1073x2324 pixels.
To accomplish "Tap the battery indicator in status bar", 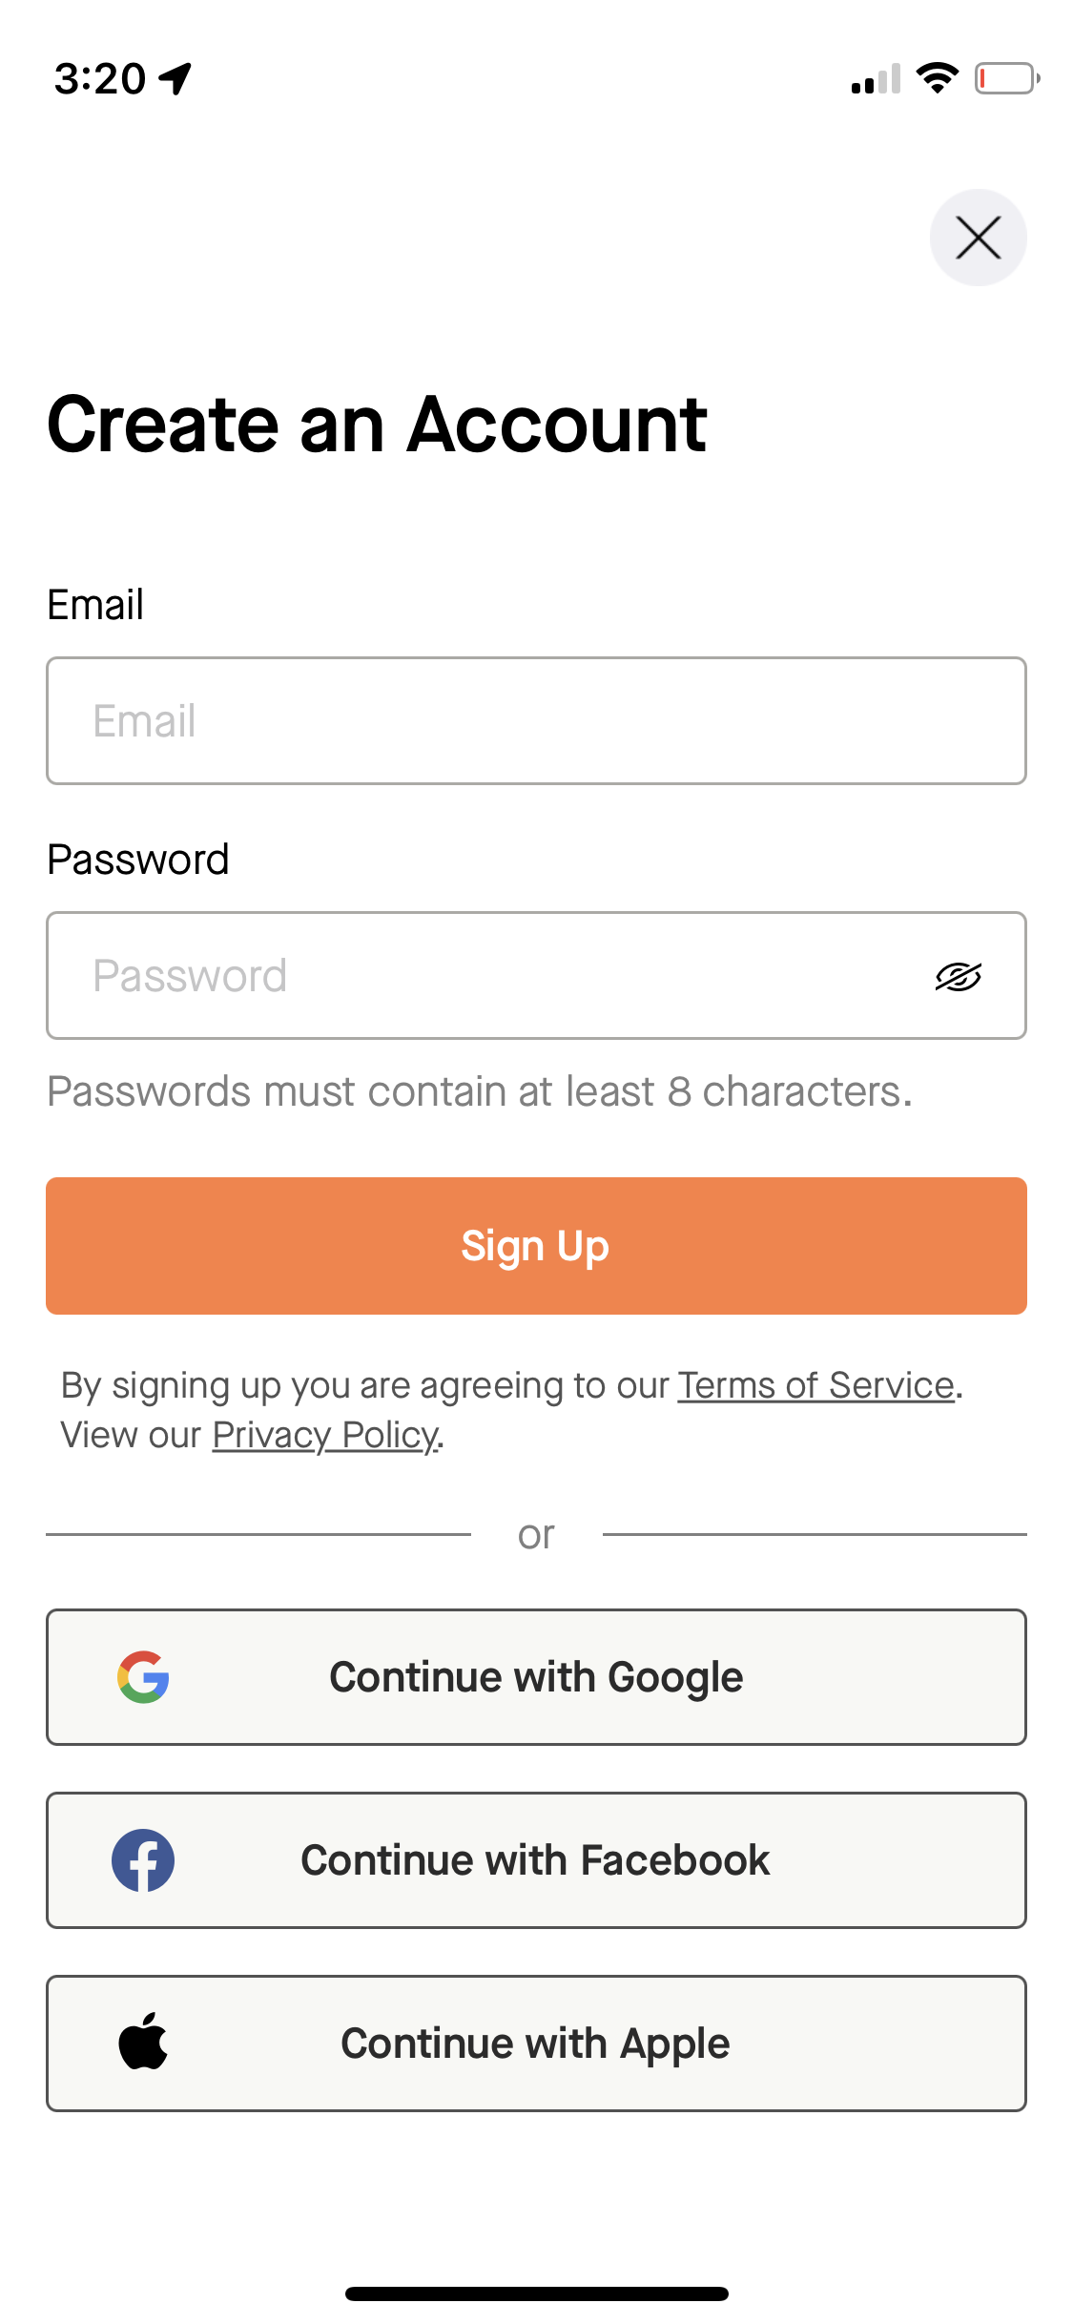I will (x=1006, y=78).
